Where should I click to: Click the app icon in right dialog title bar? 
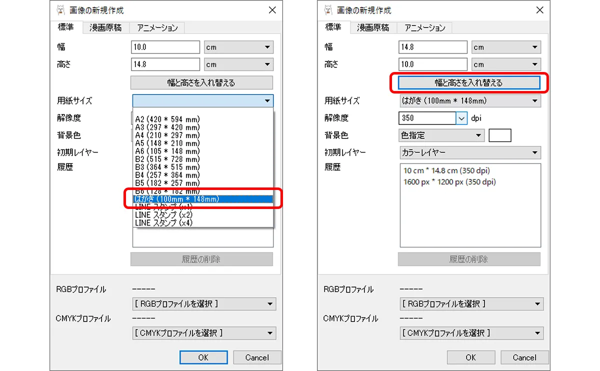(328, 10)
